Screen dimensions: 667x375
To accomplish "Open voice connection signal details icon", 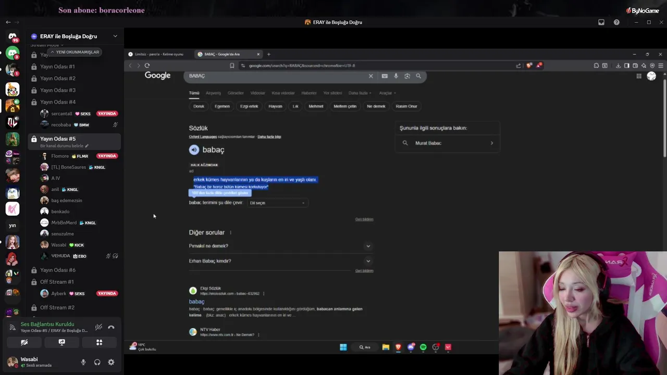I will pyautogui.click(x=13, y=327).
